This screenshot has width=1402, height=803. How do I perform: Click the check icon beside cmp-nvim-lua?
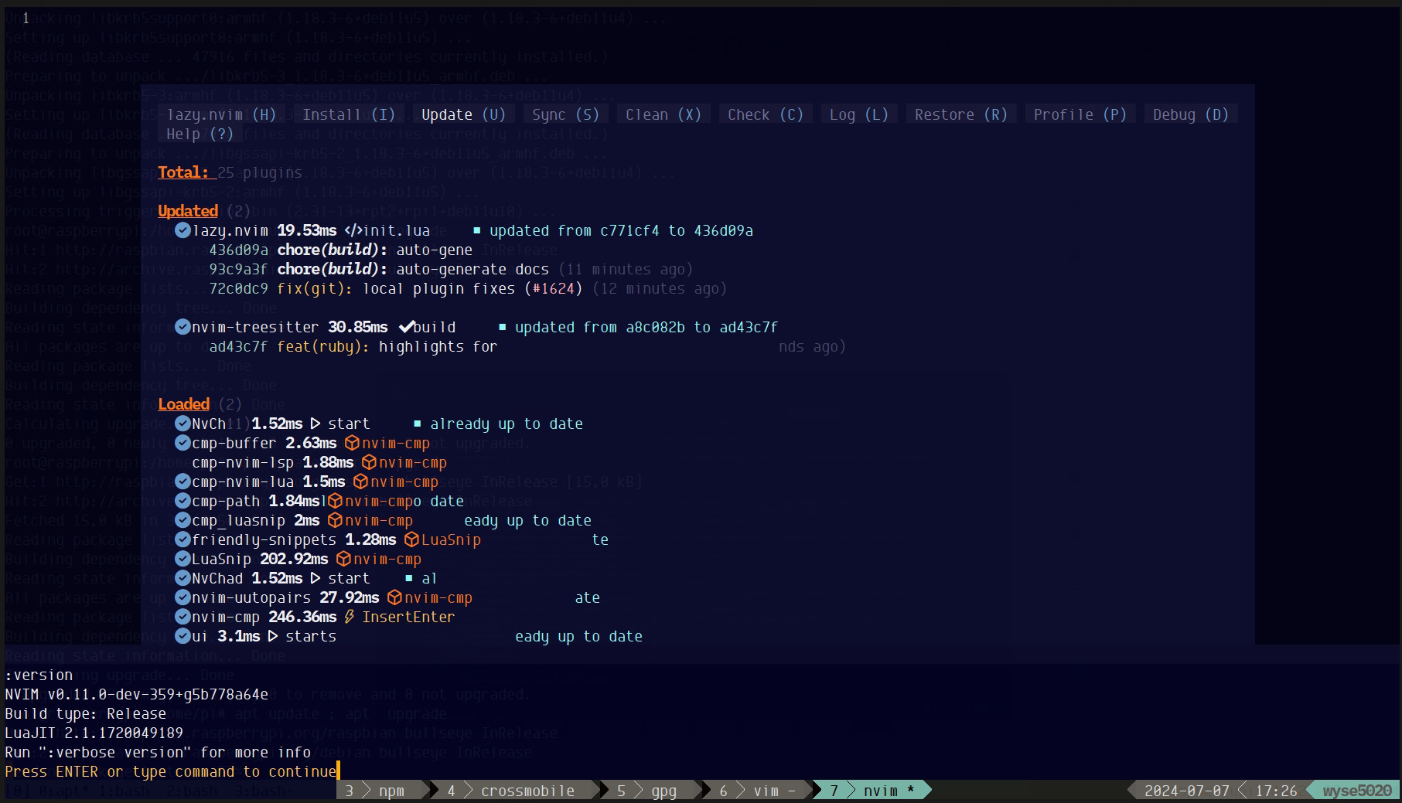[x=182, y=481]
